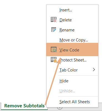The width and height of the screenshot is (102, 111).
Task: Select the Delete text entry in the menu
Action: pos(66,20)
